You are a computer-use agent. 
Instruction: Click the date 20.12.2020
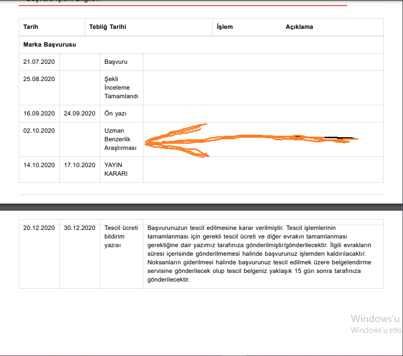(39, 228)
